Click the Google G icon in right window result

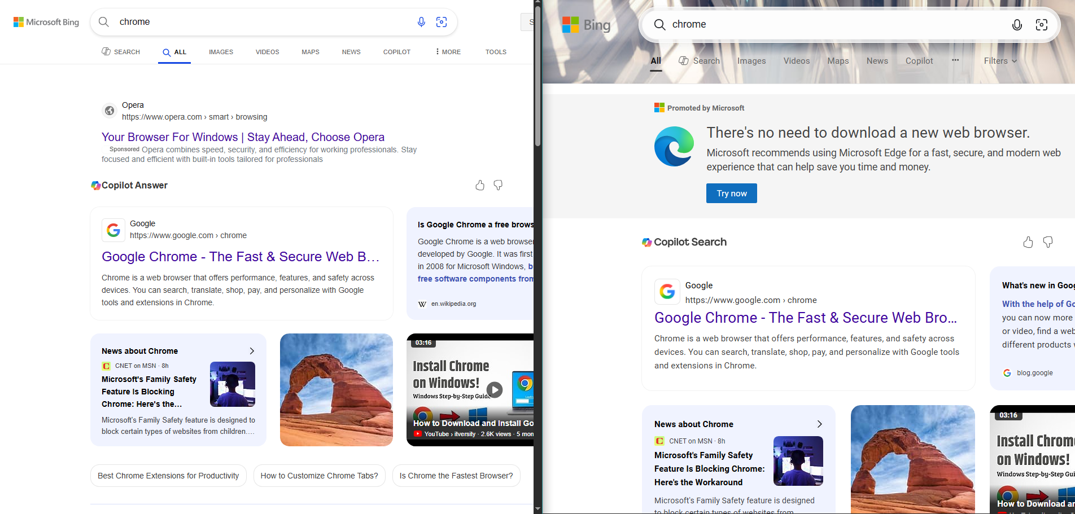[667, 292]
